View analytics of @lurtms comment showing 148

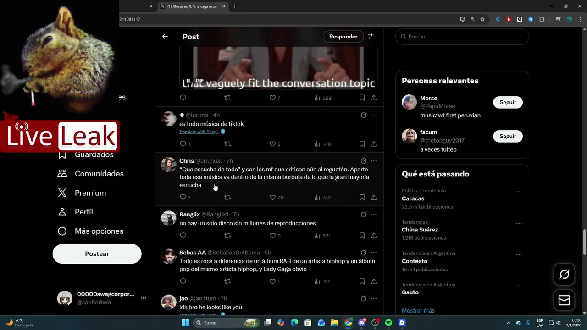[322, 144]
